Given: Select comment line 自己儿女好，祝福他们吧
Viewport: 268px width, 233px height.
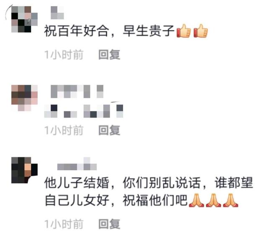Looking at the screenshot, I should pos(116,200).
